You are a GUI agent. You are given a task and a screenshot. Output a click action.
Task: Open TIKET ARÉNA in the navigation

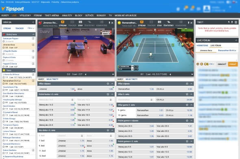(52, 15)
